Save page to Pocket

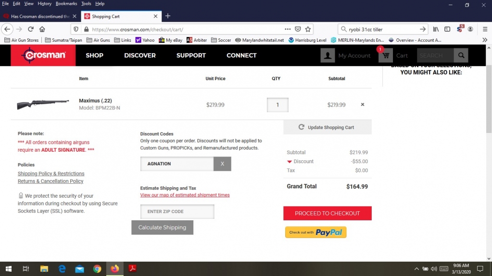(298, 29)
